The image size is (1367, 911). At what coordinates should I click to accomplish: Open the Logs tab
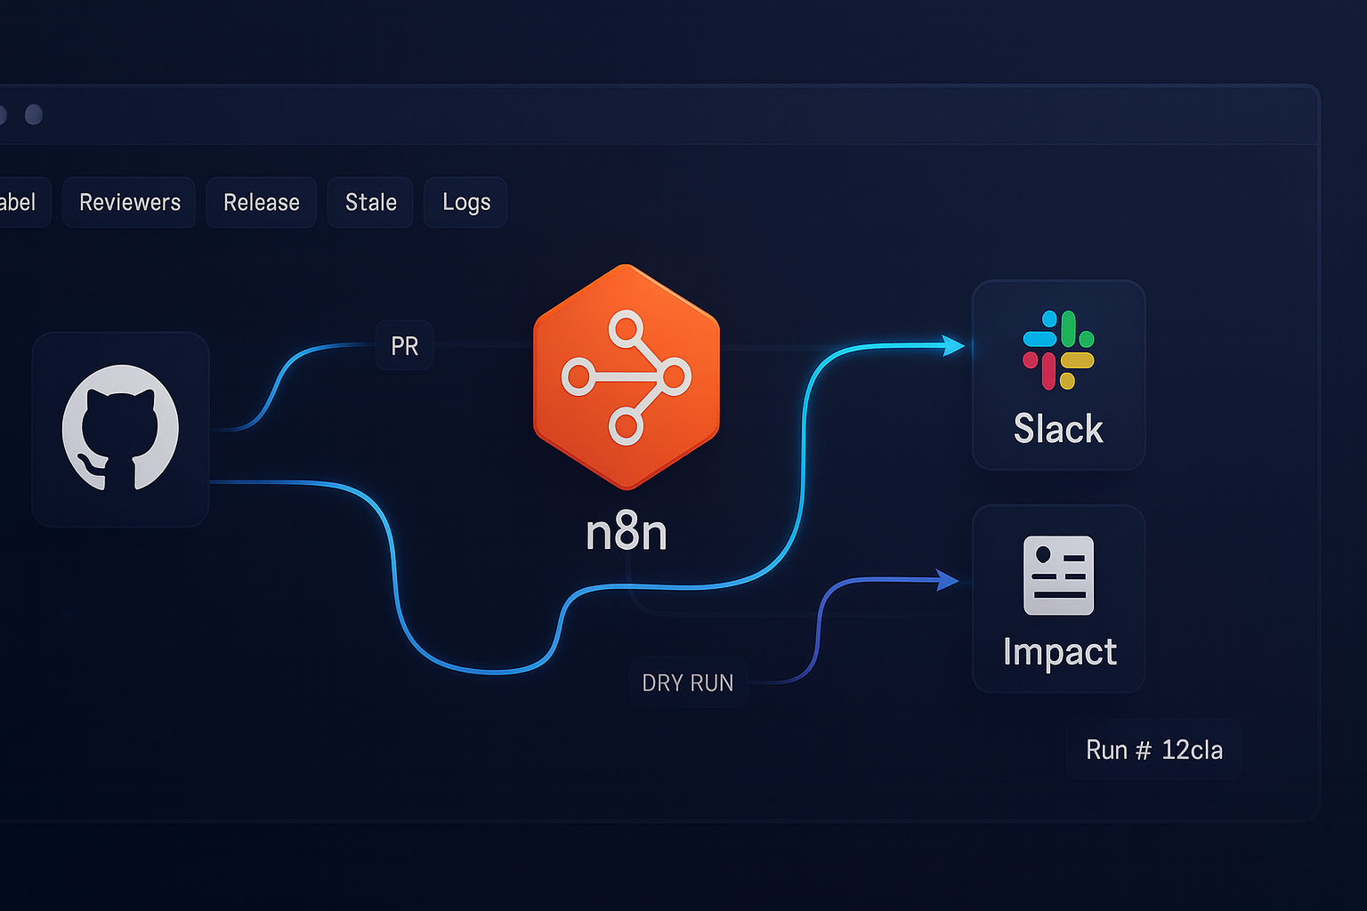coord(465,203)
